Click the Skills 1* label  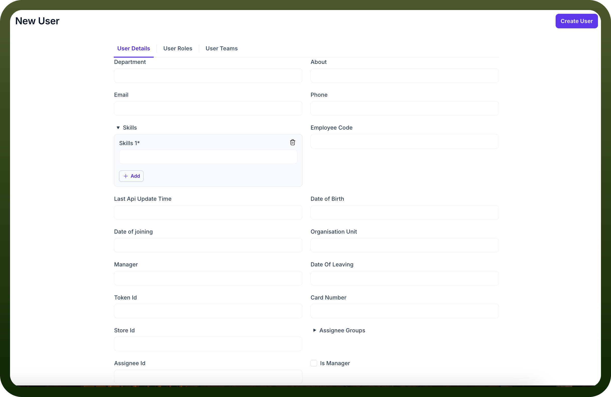(129, 143)
